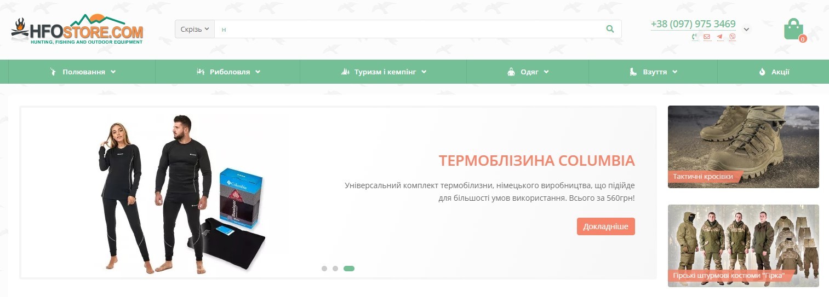Expand the Туризм і кемпінг chevron
This screenshot has height=297, width=829.
424,72
